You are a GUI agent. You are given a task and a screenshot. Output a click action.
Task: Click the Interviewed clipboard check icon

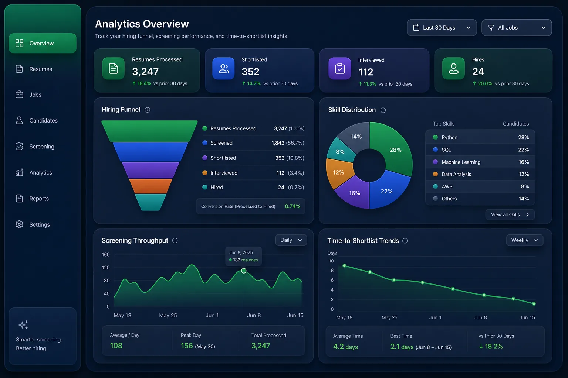[x=340, y=68]
